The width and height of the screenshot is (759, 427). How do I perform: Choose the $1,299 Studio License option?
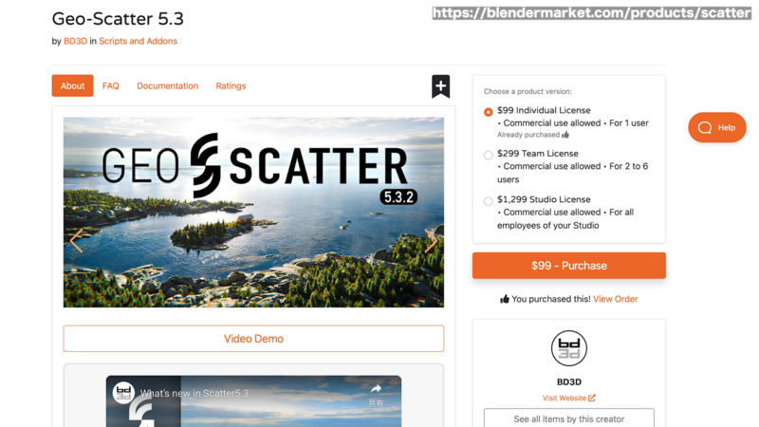(488, 201)
